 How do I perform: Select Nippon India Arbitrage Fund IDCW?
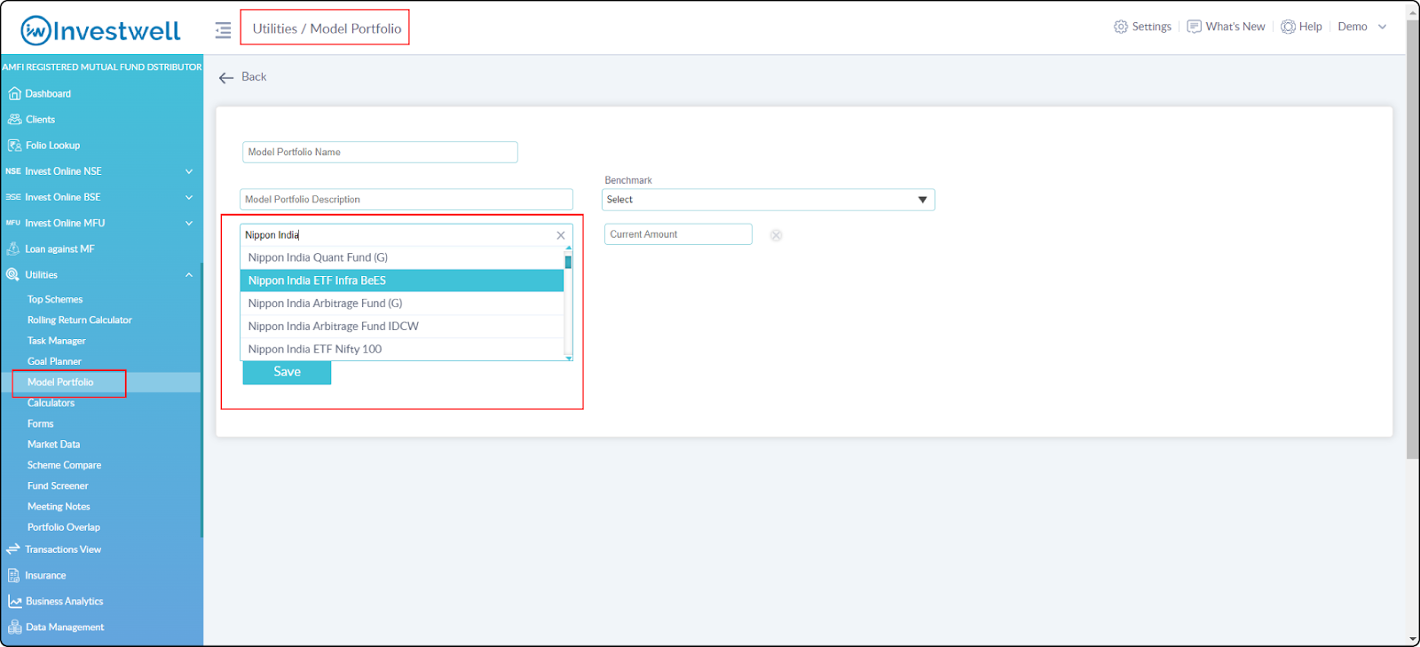[x=402, y=327]
